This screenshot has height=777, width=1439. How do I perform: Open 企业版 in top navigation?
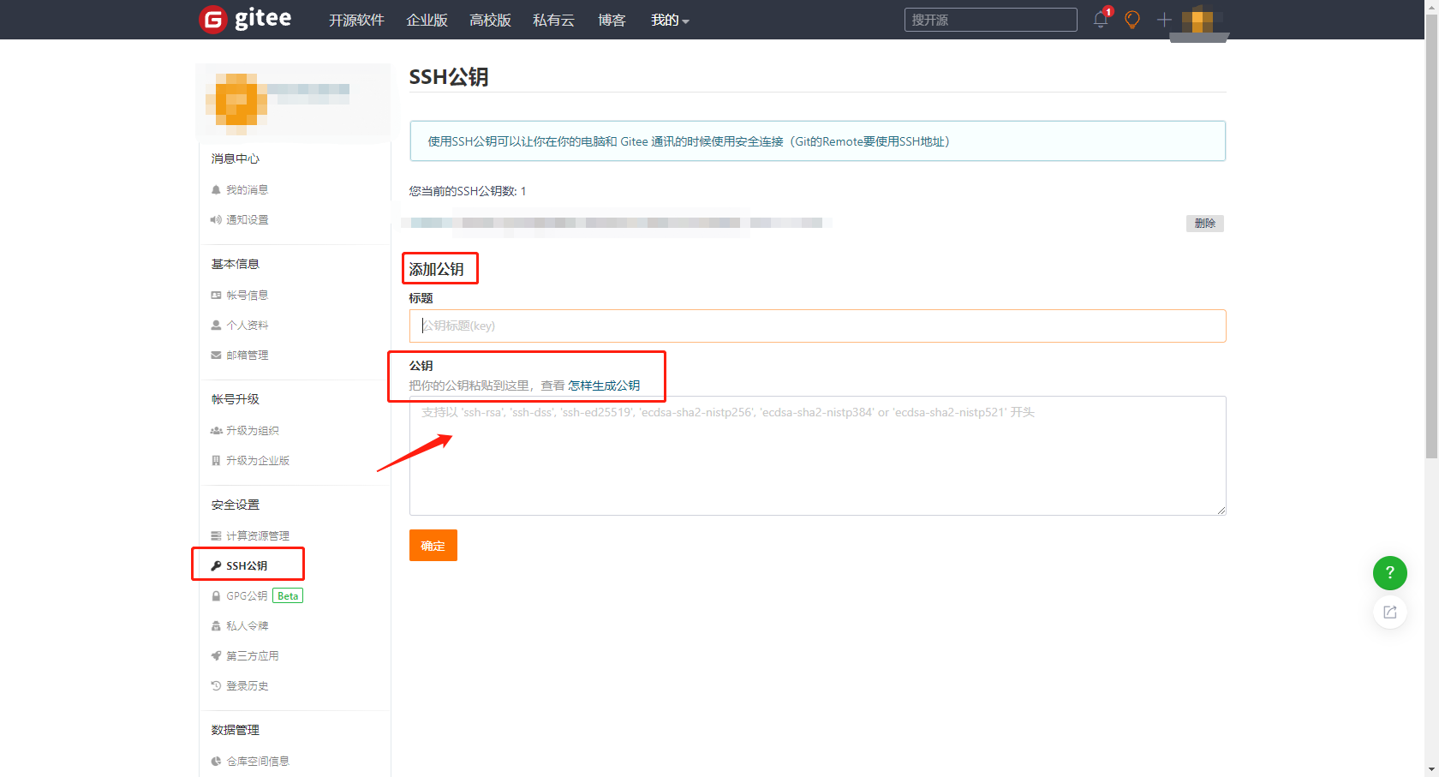[427, 20]
